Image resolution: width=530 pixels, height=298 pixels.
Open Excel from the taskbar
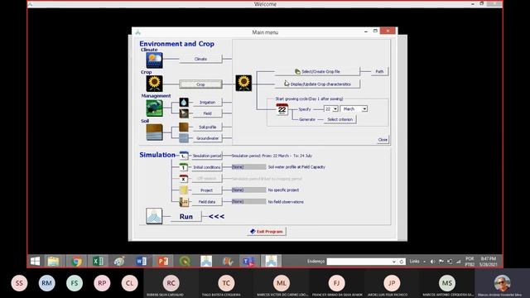pos(98,262)
